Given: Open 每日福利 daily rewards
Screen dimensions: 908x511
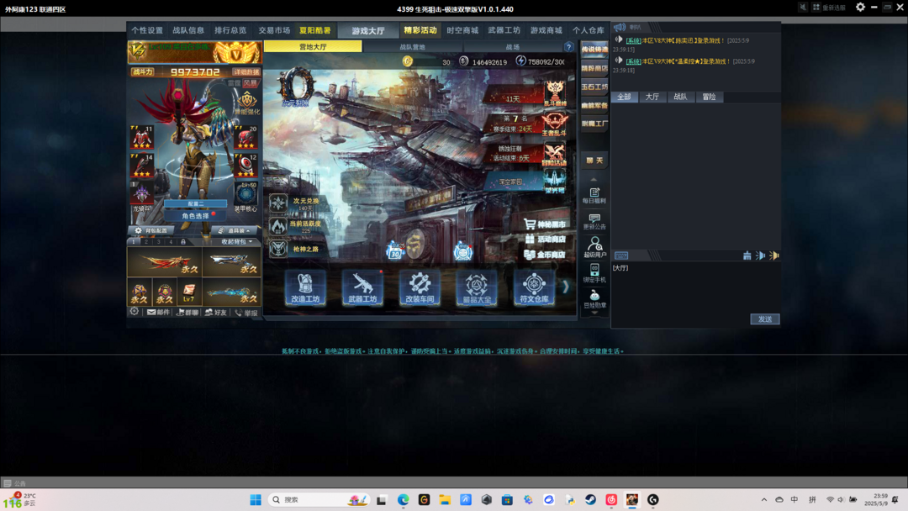Looking at the screenshot, I should (594, 196).
